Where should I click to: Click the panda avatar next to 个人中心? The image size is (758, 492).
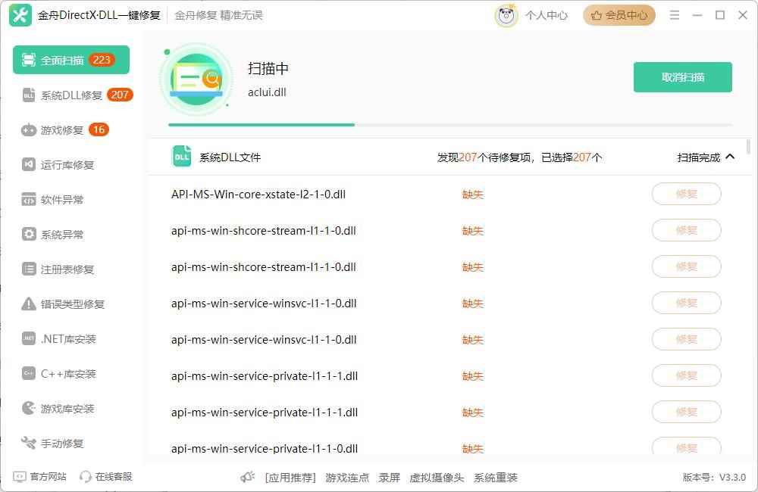(506, 15)
